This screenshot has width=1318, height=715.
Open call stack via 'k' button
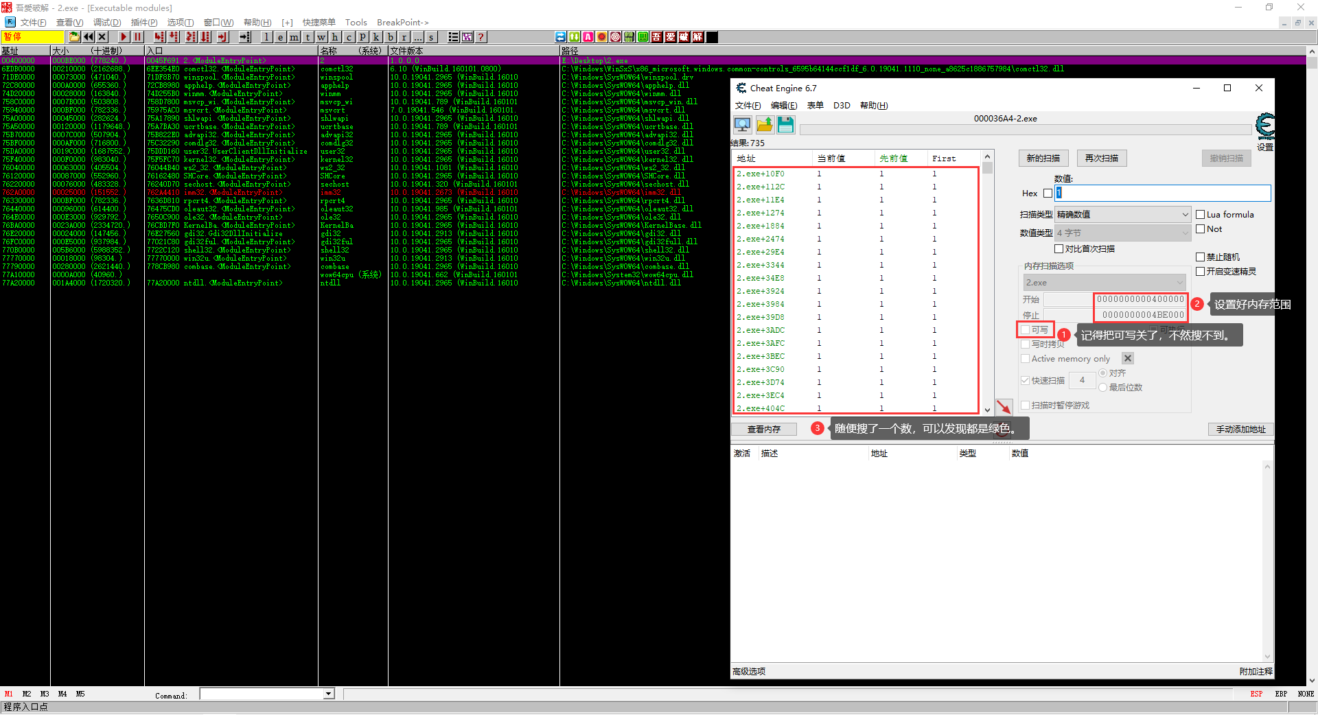376,37
